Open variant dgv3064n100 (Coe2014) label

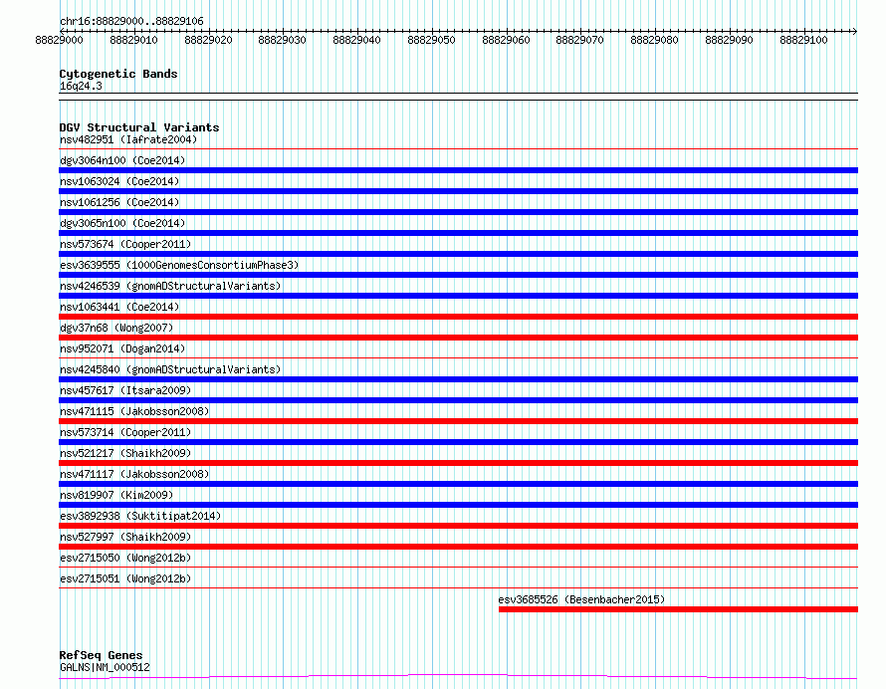click(x=122, y=160)
